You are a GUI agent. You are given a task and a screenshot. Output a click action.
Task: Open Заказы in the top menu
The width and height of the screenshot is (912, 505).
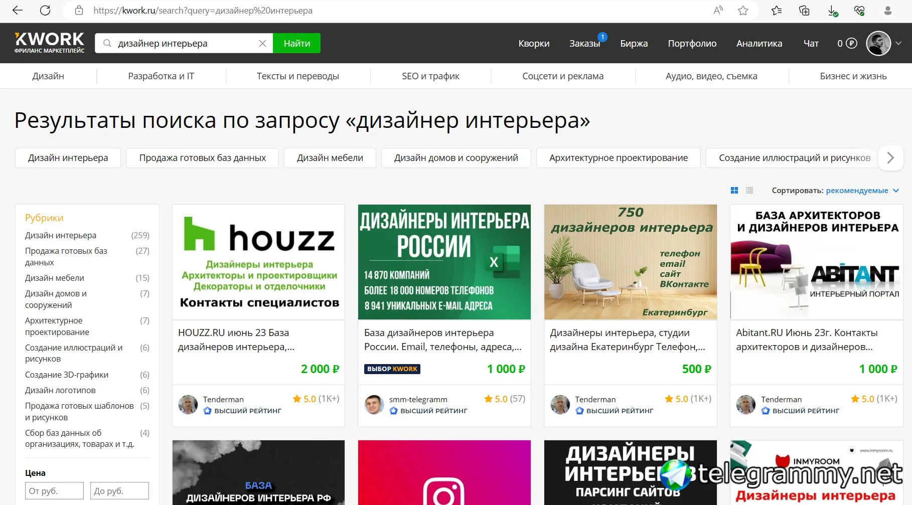[584, 44]
